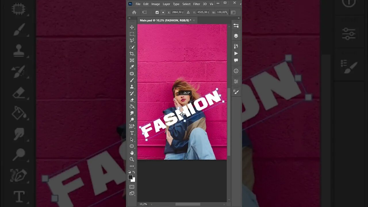Open the Layer menu
368x207 pixels.
pyautogui.click(x=166, y=4)
